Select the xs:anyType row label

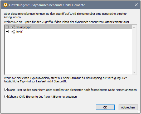(x=24, y=27)
